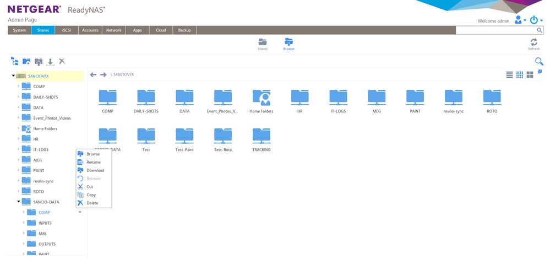Expand the INPUTS subfolder in tree
The width and height of the screenshot is (550, 259).
pyautogui.click(x=24, y=223)
